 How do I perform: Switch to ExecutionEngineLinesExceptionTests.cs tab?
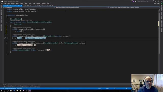click(x=44, y=6)
